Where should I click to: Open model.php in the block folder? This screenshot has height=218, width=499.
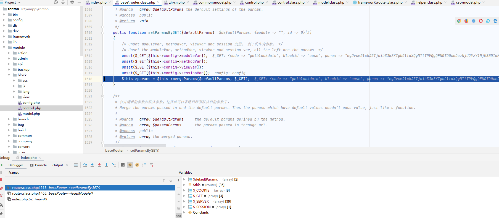(31, 114)
